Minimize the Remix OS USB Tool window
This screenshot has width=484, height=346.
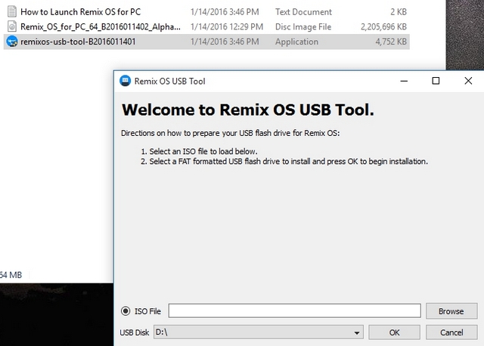[404, 81]
